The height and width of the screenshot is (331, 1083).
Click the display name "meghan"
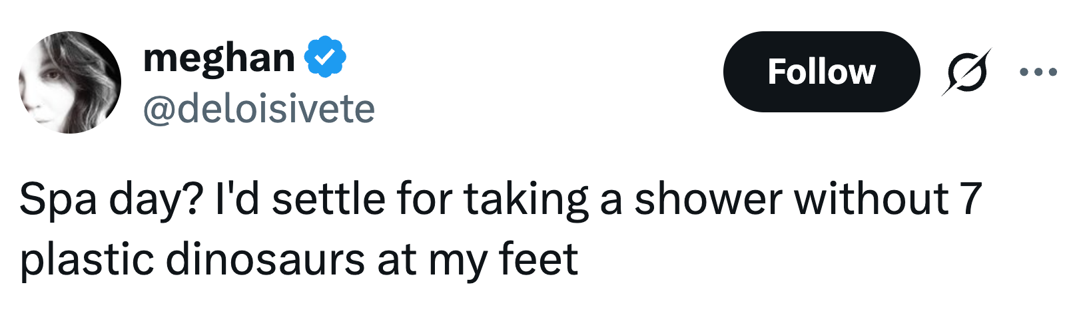218,57
